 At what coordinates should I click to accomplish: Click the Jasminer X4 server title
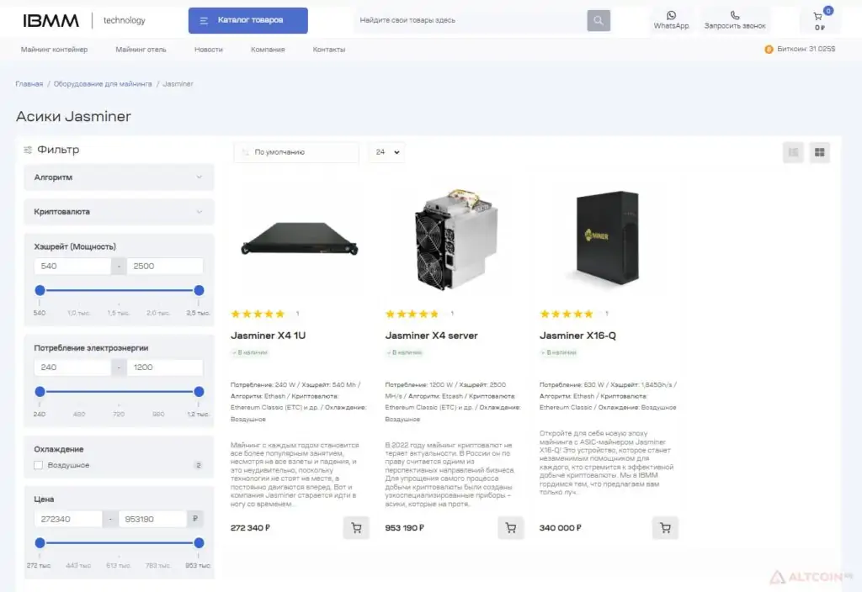pyautogui.click(x=432, y=336)
